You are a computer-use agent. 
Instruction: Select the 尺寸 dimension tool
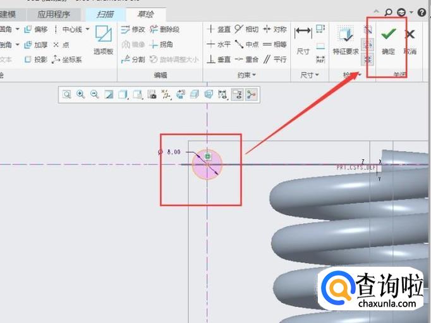pos(303,38)
